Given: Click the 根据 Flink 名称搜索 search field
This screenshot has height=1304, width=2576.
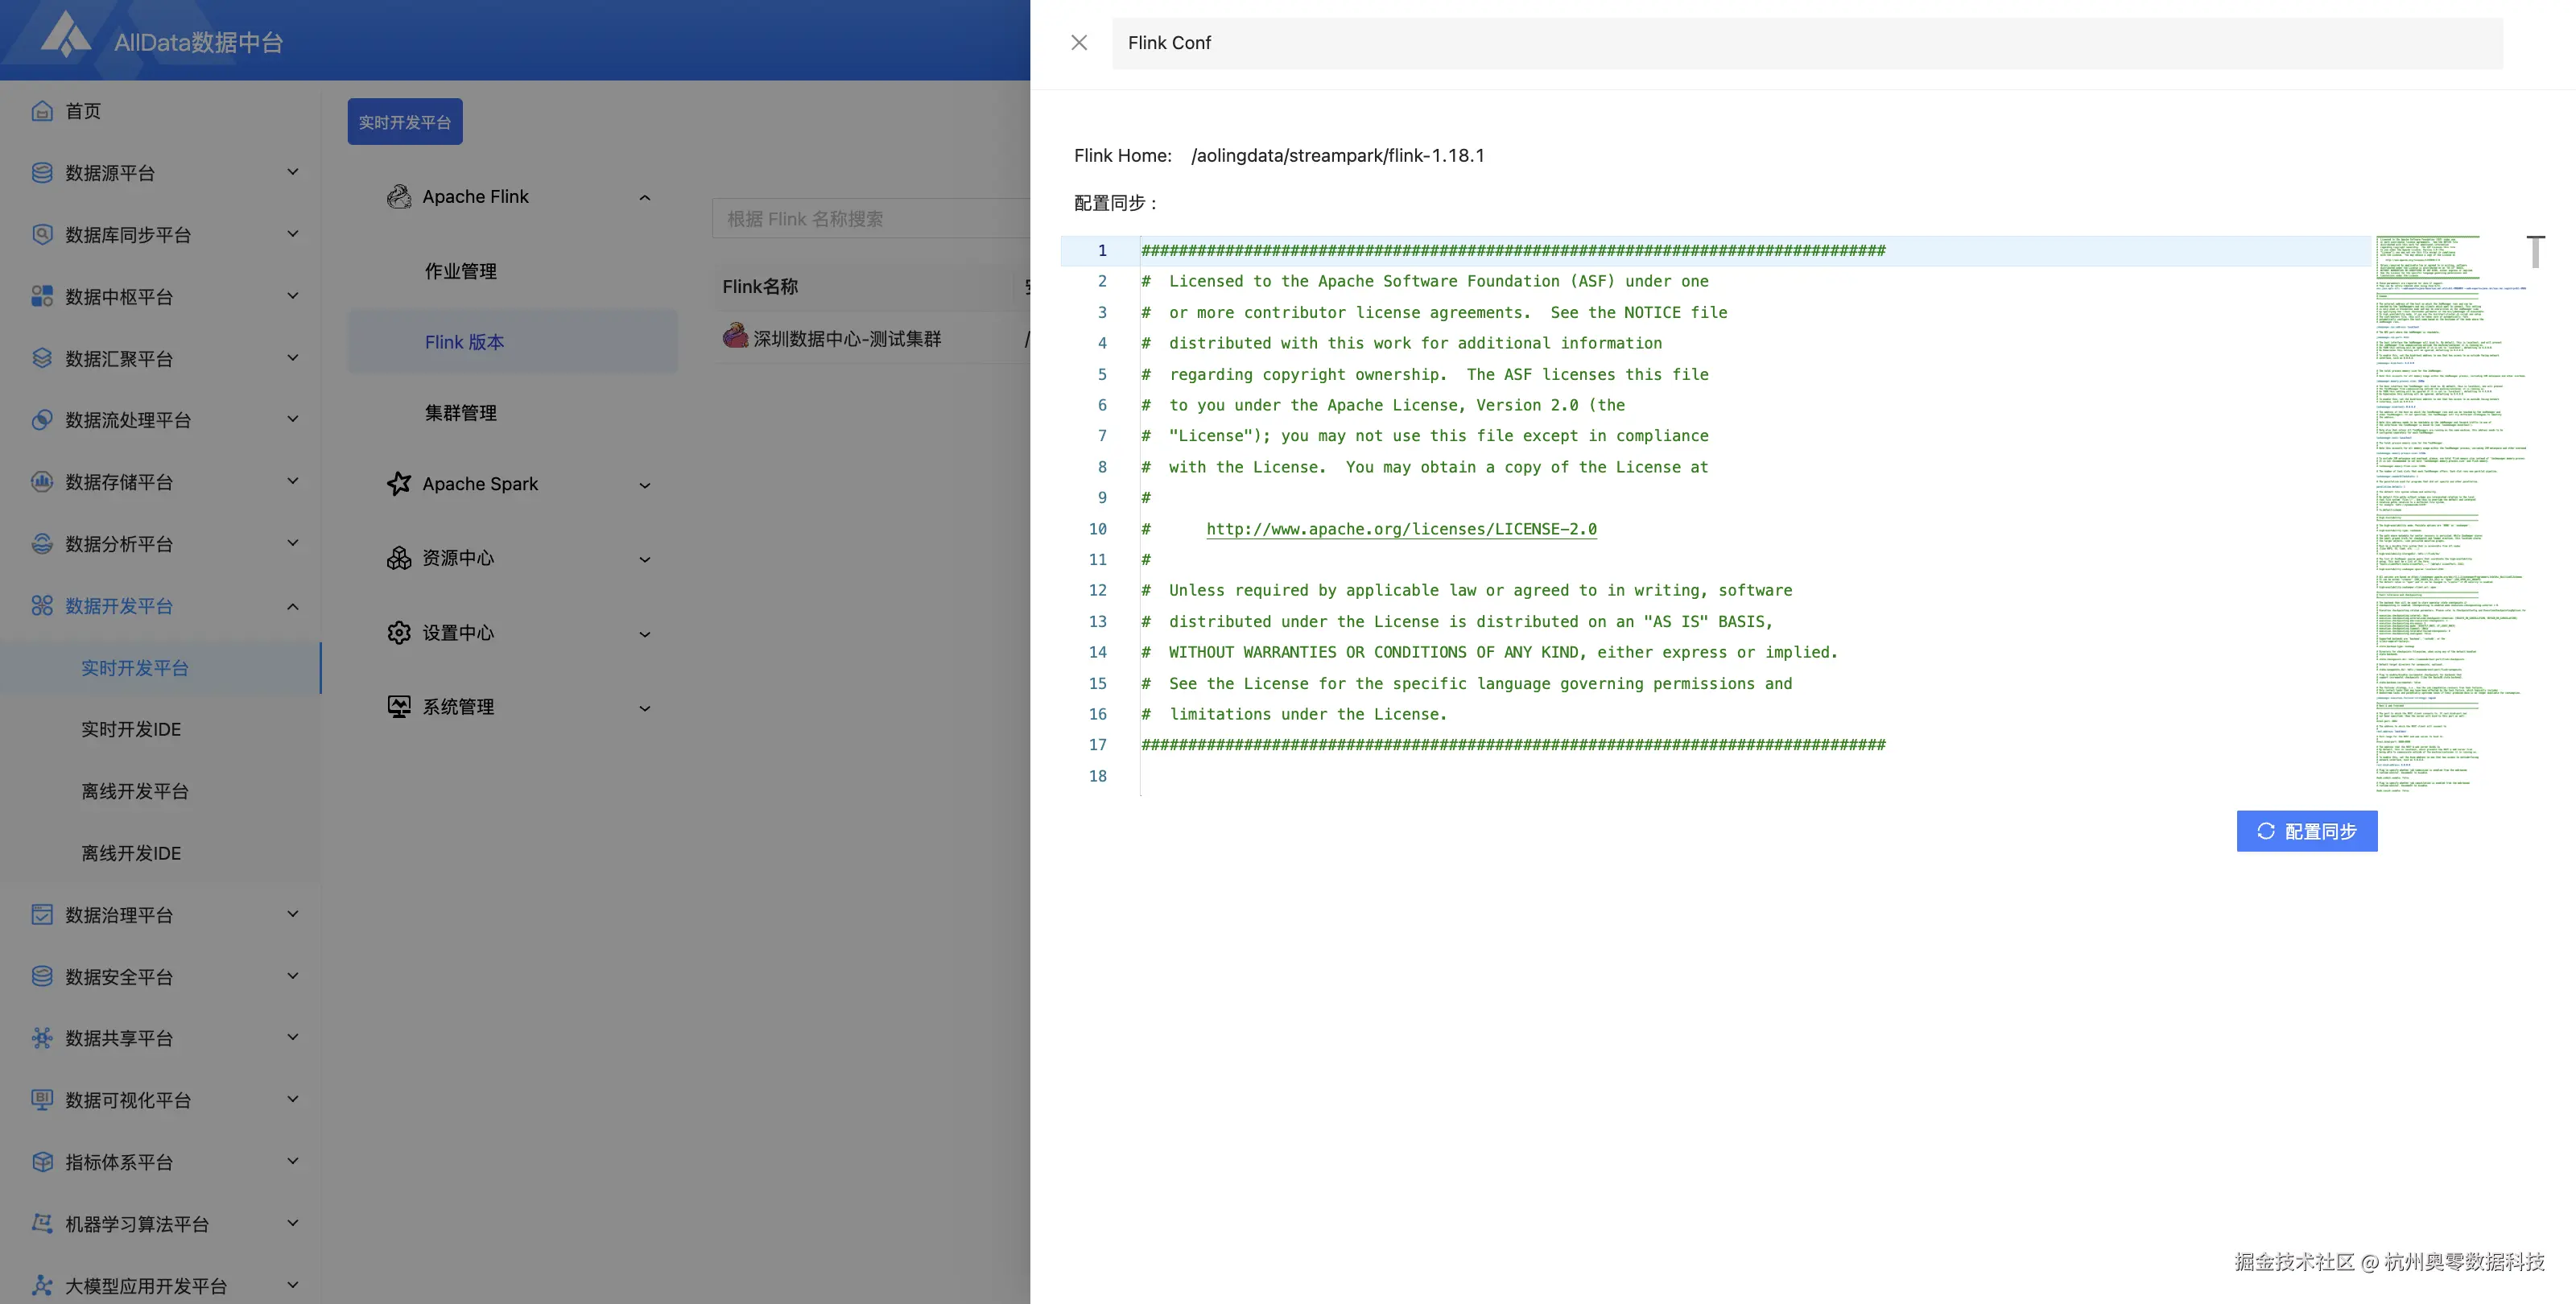Looking at the screenshot, I should pyautogui.click(x=871, y=218).
